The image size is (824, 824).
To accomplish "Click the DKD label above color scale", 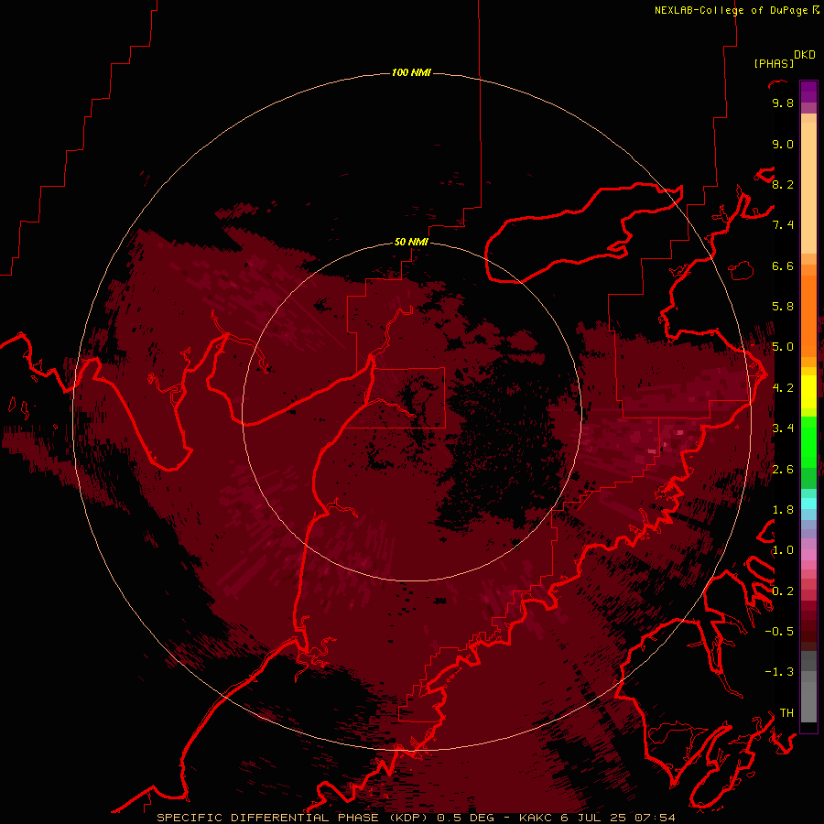I will [805, 54].
